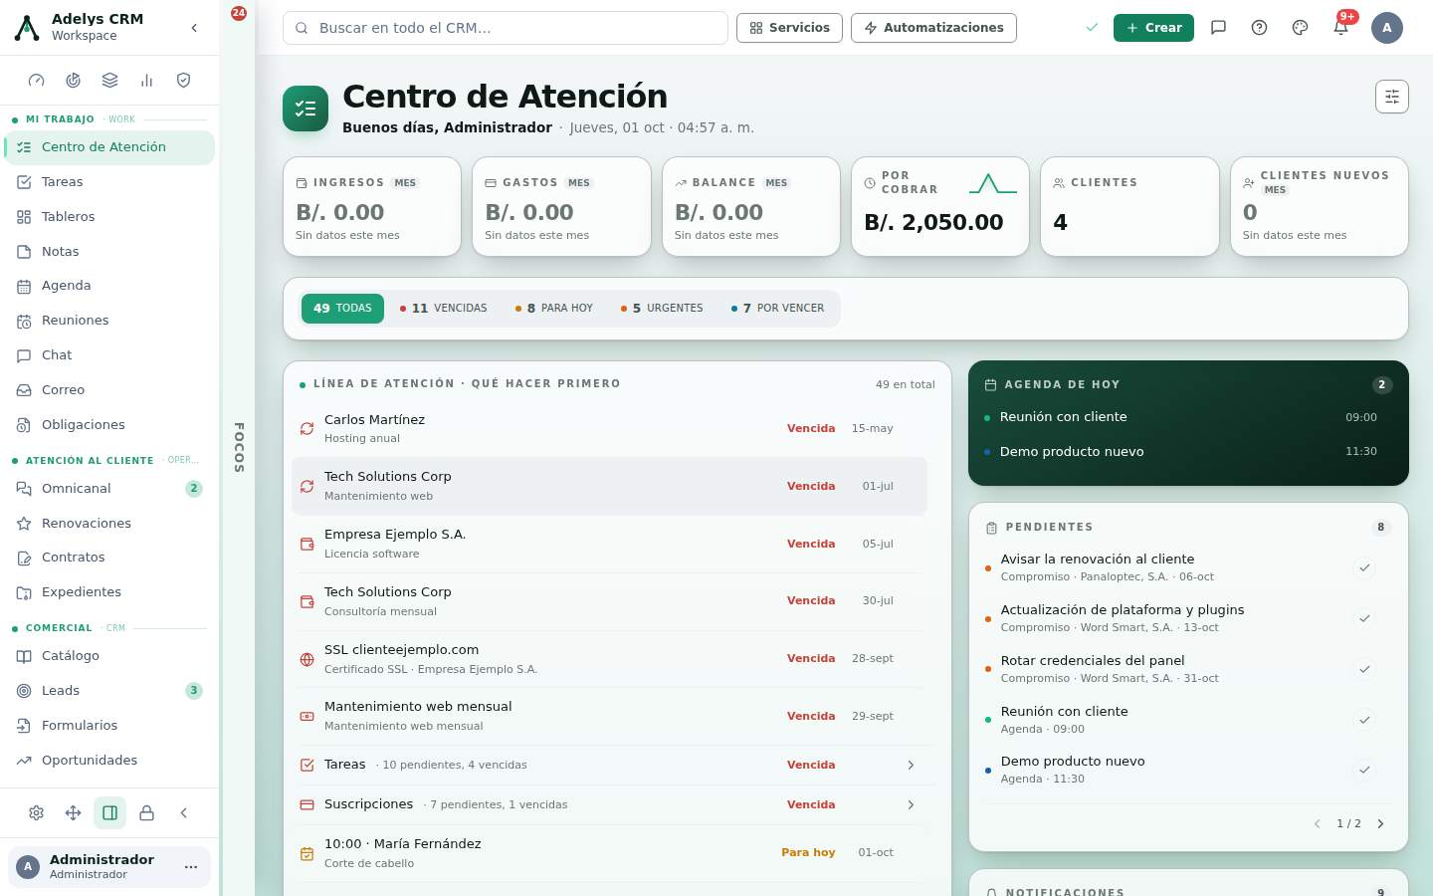
Task: Open Leads in the sidebar
Action: click(109, 691)
